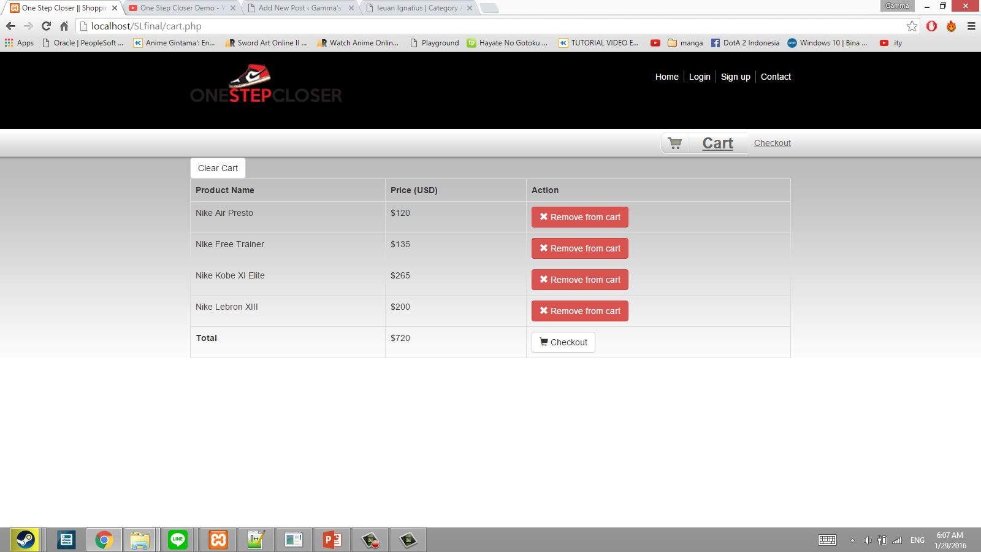Open TUTORIAL VIDEO bookmark
Image resolution: width=981 pixels, height=552 pixels.
[x=599, y=43]
